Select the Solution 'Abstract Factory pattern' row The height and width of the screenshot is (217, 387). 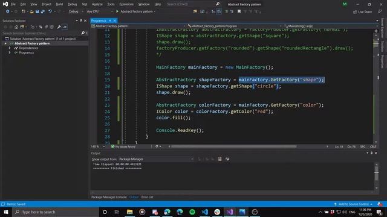point(44,39)
